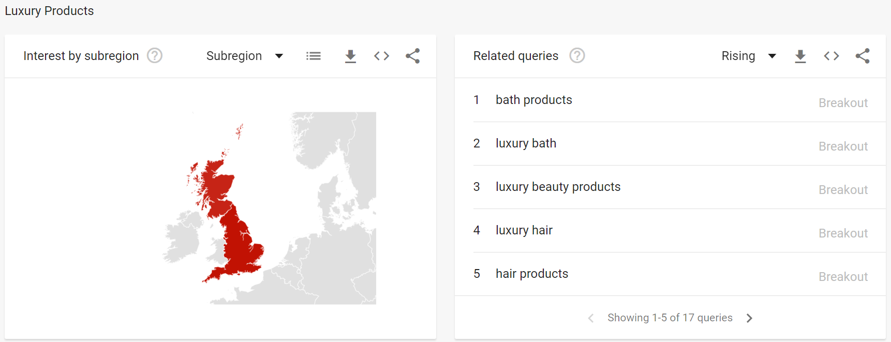Click the 'Luxury Products' heading
The image size is (891, 342).
coord(49,11)
